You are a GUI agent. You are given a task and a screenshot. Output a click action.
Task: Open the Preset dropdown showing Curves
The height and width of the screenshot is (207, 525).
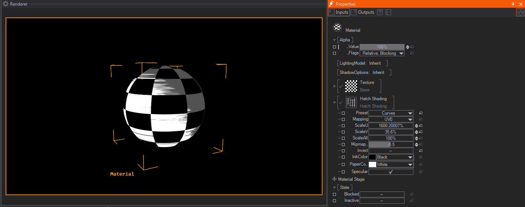(391, 113)
